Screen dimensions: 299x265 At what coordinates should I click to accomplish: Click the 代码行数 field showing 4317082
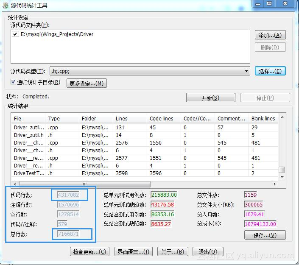click(68, 195)
